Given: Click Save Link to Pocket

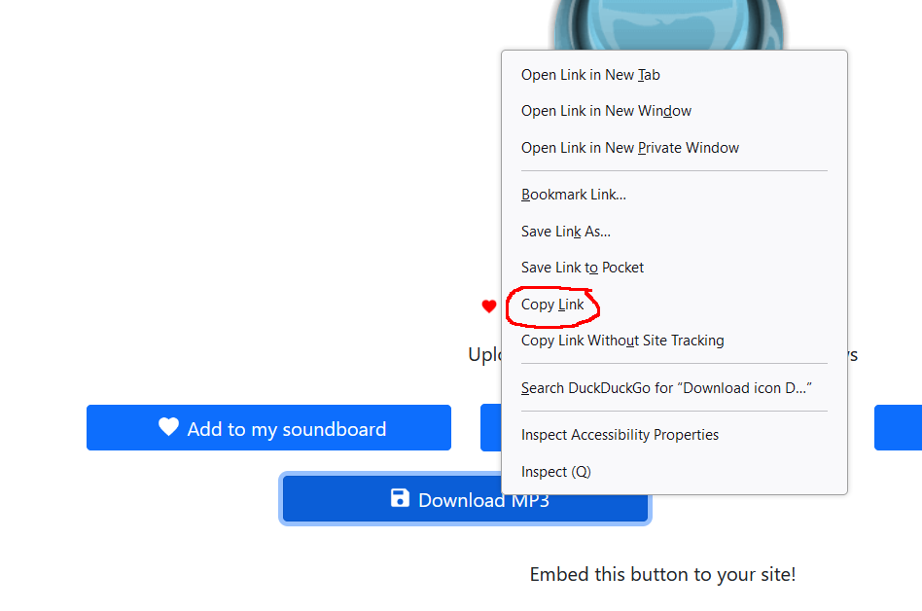Looking at the screenshot, I should tap(582, 268).
